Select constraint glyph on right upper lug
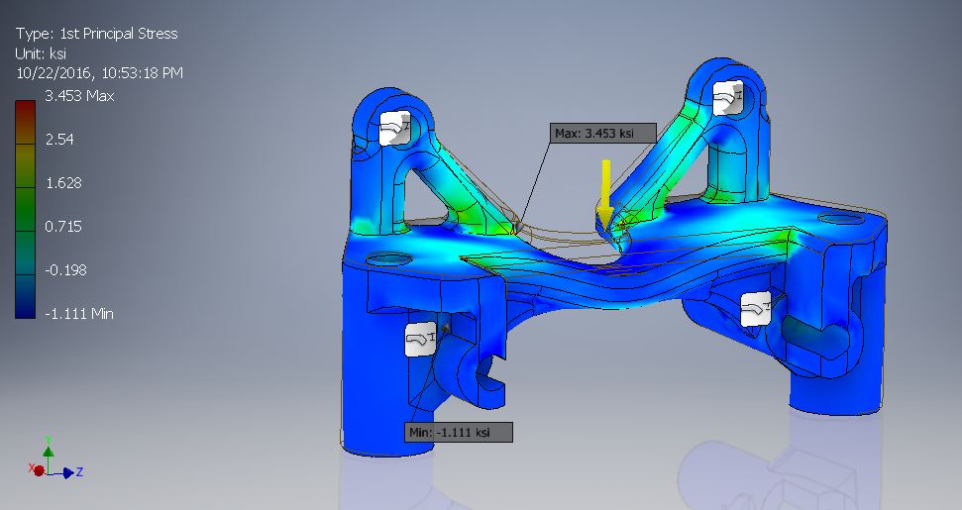This screenshot has width=962, height=510. tap(728, 97)
